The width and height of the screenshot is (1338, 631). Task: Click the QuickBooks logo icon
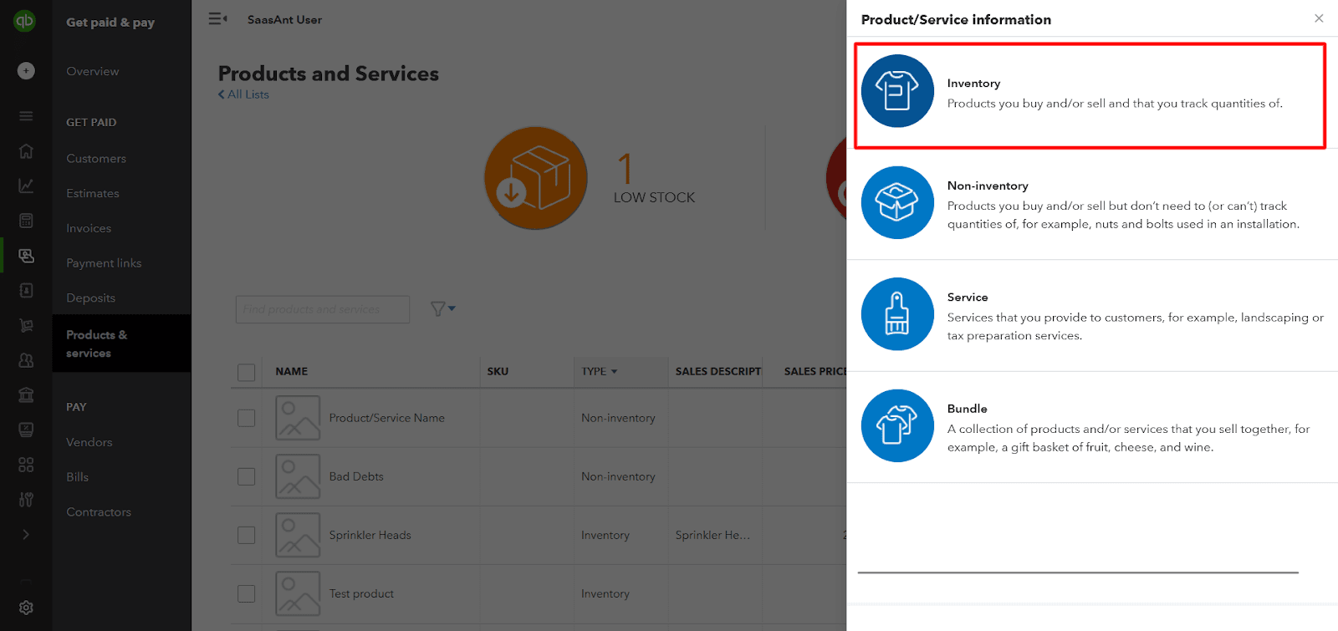[25, 20]
